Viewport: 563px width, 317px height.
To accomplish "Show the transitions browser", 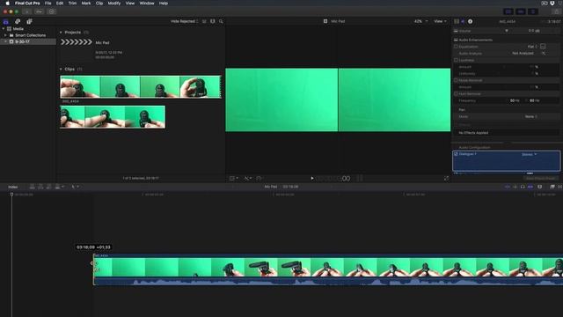I will 559,187.
